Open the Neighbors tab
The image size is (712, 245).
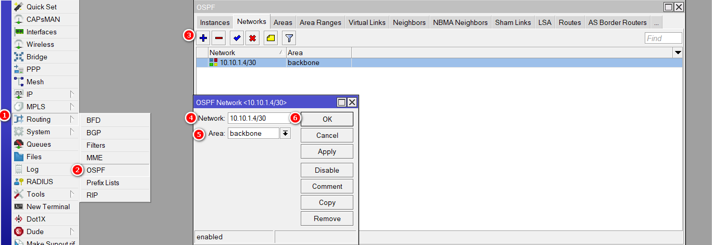coord(409,22)
